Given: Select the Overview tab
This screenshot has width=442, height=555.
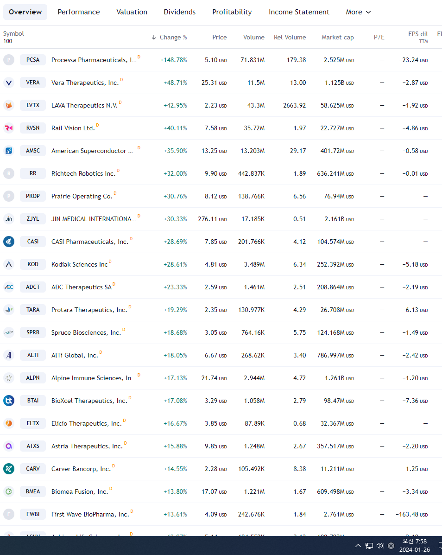Looking at the screenshot, I should click(25, 12).
